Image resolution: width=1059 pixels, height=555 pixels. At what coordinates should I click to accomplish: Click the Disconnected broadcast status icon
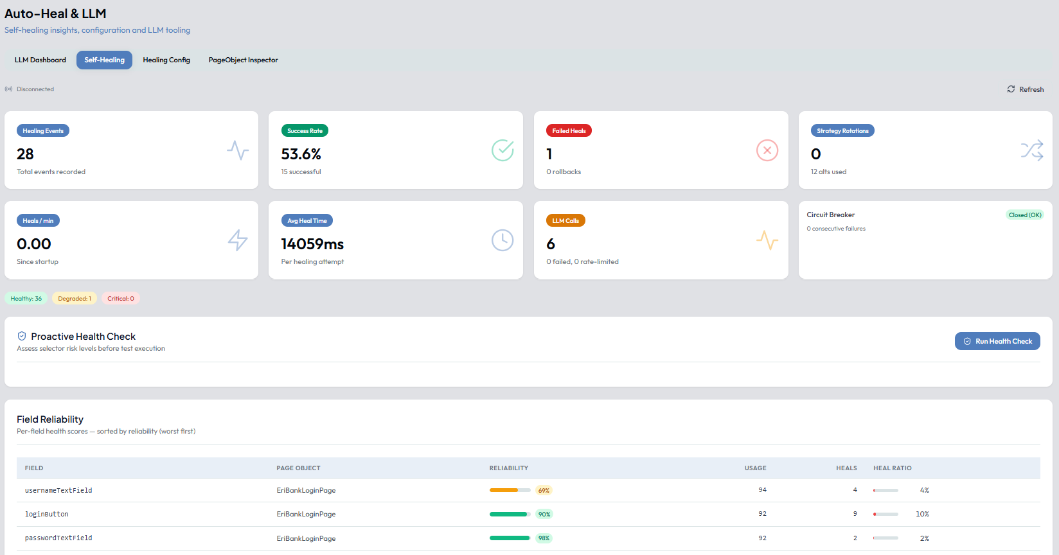tap(9, 89)
